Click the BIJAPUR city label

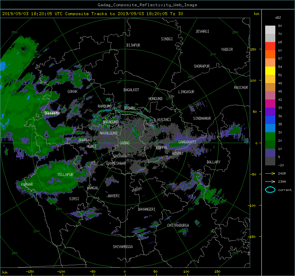click(x=133, y=45)
